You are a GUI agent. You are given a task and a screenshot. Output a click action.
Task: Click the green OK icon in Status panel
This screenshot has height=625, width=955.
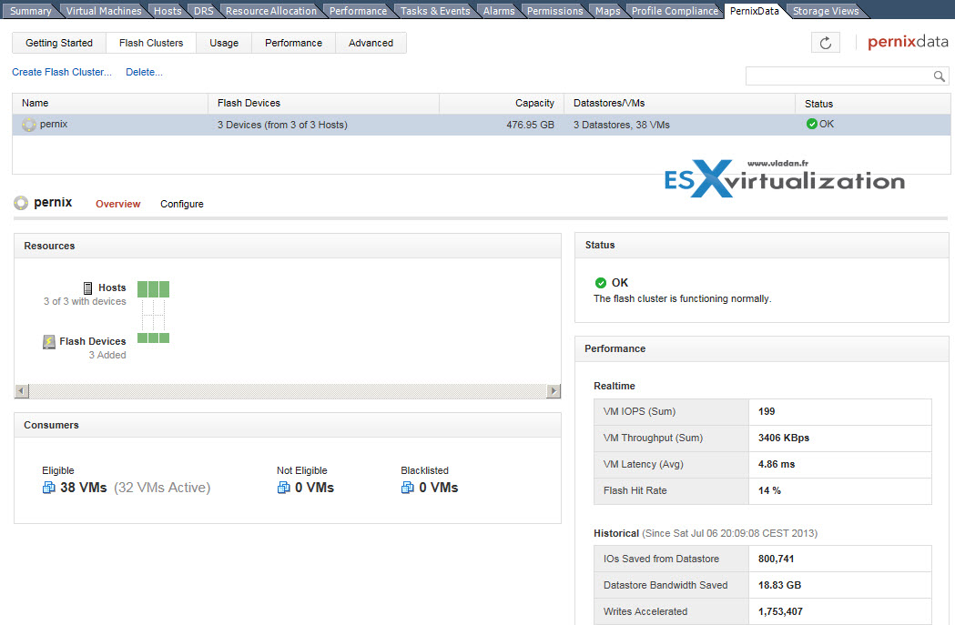pos(601,283)
